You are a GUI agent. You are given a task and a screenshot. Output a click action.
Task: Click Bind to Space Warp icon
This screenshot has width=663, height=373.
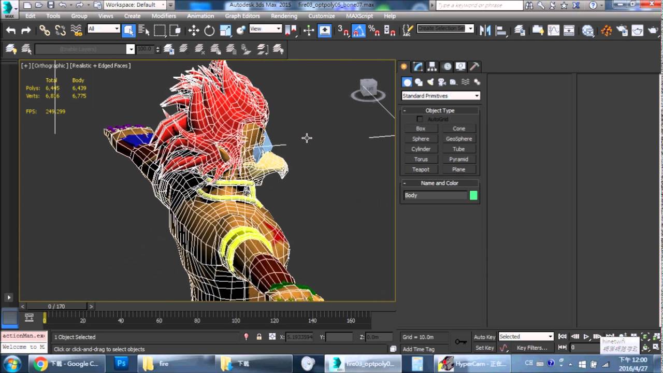(76, 31)
